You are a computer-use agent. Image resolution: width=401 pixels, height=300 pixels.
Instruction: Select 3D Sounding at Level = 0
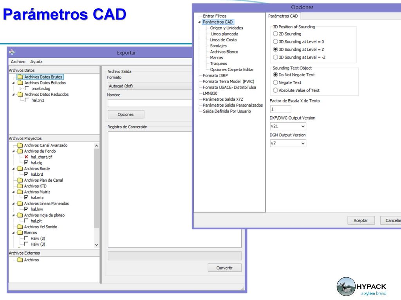(275, 41)
